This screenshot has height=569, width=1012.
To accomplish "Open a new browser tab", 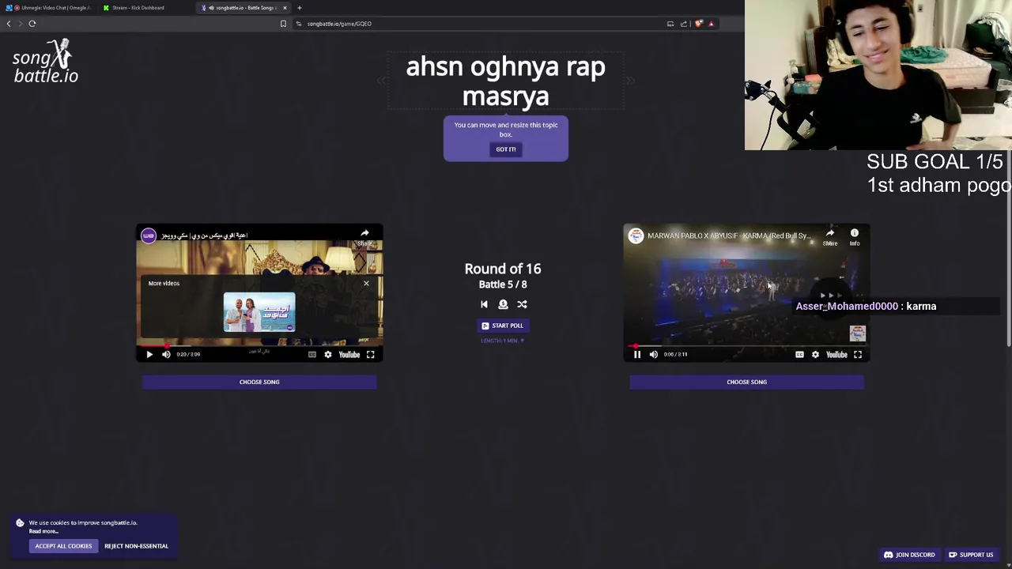I will [x=300, y=8].
